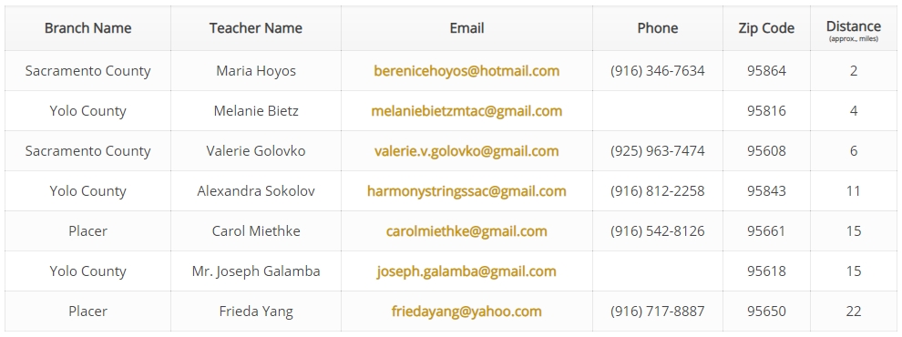
Task: Select phone number (925) 963-7474
Action: point(658,151)
